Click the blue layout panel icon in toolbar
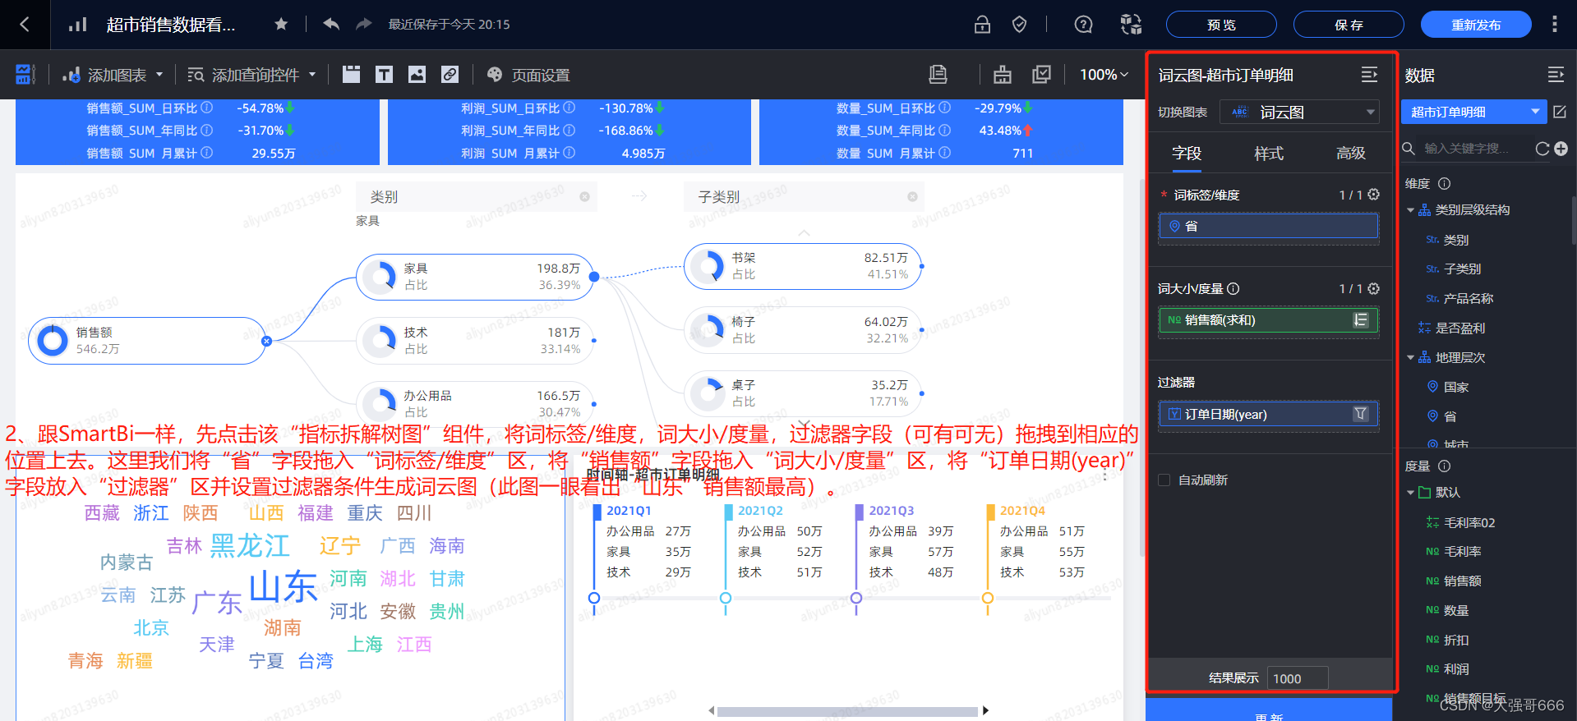 [x=25, y=75]
